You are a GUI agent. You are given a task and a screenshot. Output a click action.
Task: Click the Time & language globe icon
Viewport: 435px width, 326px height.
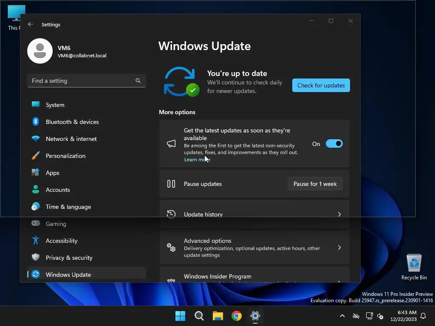point(36,207)
